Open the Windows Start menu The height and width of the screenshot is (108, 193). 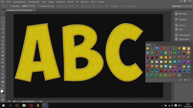(x=3, y=105)
